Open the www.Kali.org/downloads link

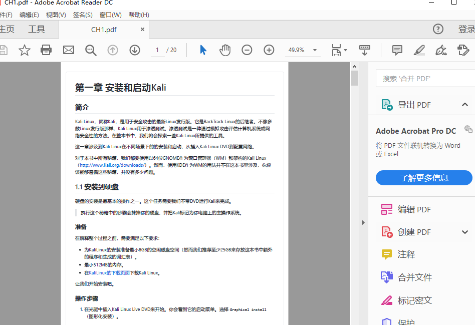112,165
